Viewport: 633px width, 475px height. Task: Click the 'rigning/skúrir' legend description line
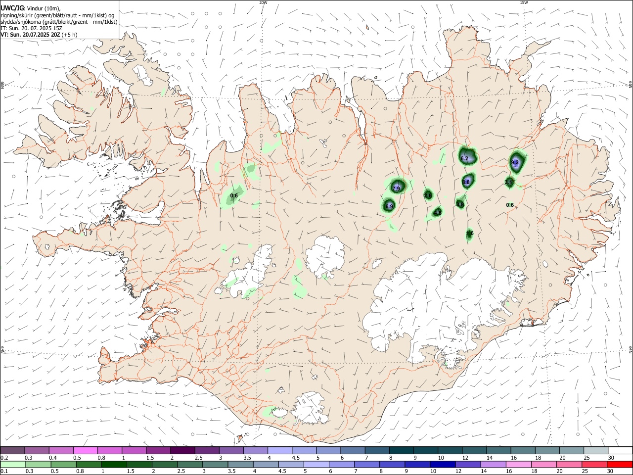pos(57,15)
